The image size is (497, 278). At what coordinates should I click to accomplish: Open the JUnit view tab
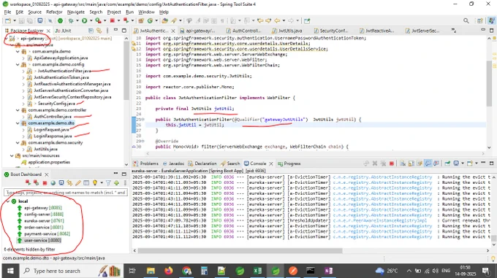point(63,31)
